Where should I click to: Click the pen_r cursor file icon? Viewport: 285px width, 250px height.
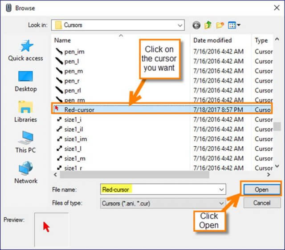click(x=59, y=81)
